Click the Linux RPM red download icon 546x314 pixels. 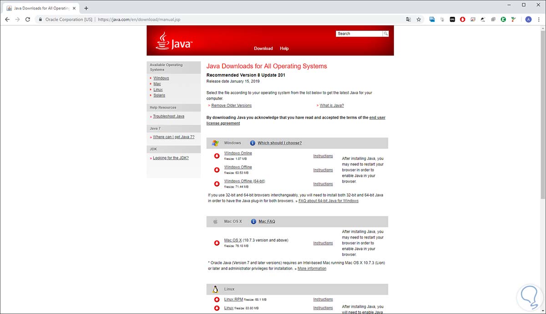pyautogui.click(x=217, y=299)
